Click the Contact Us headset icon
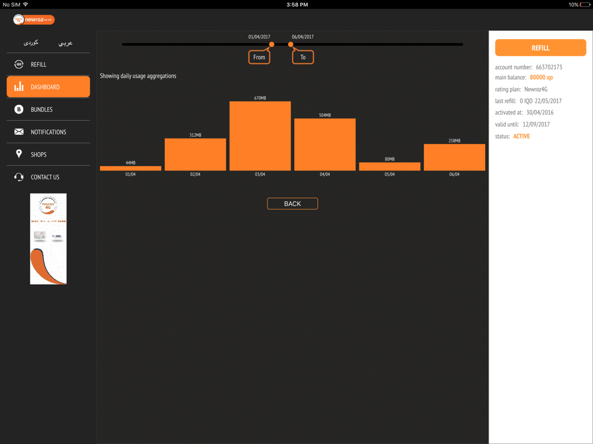The height and width of the screenshot is (444, 593). (x=19, y=176)
